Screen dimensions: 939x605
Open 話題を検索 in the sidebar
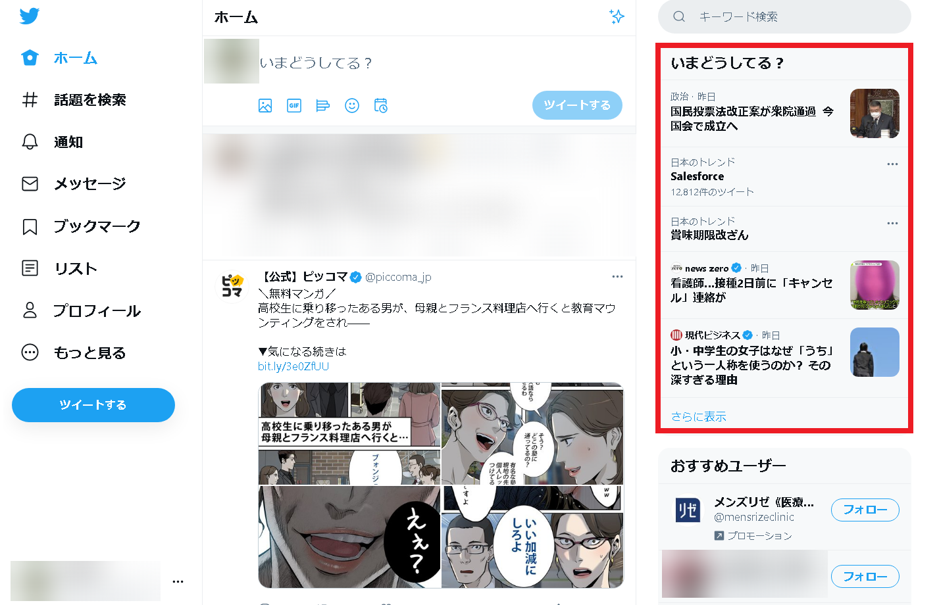click(x=74, y=100)
